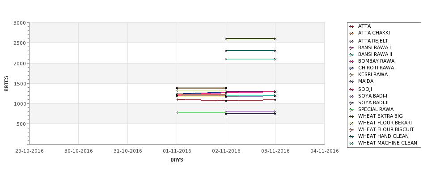Viewport: 436px width, 192px height.
Task: Click the WHEAT HAND CLEAN legend marker
Action: pos(351,137)
